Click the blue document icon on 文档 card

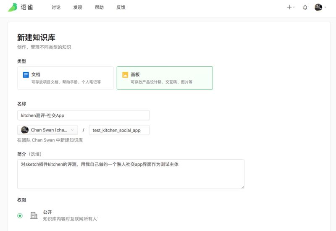tap(26, 75)
